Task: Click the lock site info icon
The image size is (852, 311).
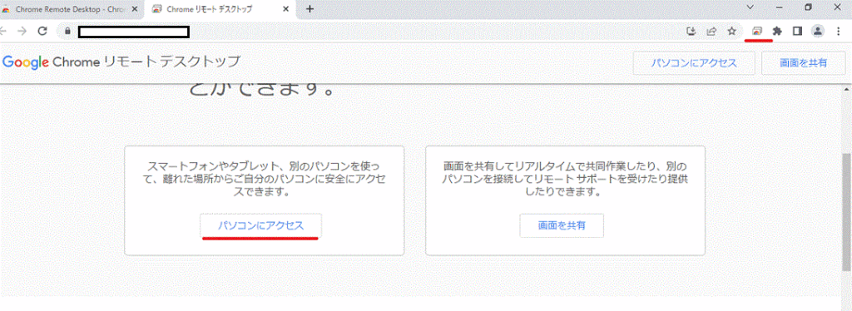Action: coord(68,32)
